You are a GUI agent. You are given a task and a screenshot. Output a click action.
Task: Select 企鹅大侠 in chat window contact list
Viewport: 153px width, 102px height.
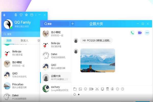click(56, 78)
